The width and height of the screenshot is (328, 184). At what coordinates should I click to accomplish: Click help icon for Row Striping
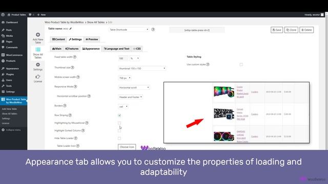[70, 115]
